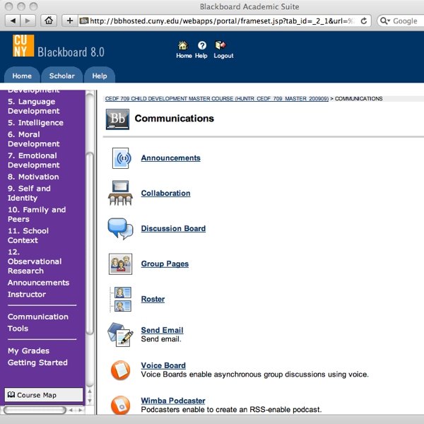Screen dimensions: 424x424
Task: Click the reload icon in address bar
Action: tap(364, 20)
